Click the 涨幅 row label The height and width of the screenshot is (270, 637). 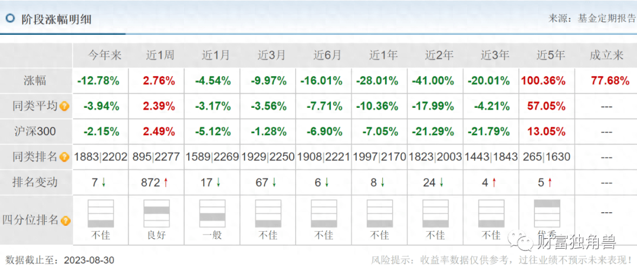pyautogui.click(x=35, y=81)
